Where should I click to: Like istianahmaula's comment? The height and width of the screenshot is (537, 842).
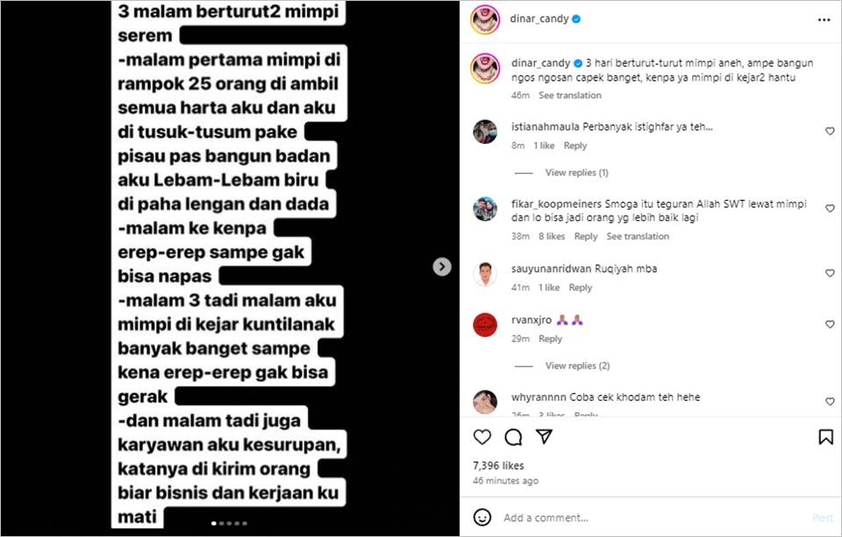pos(830,132)
